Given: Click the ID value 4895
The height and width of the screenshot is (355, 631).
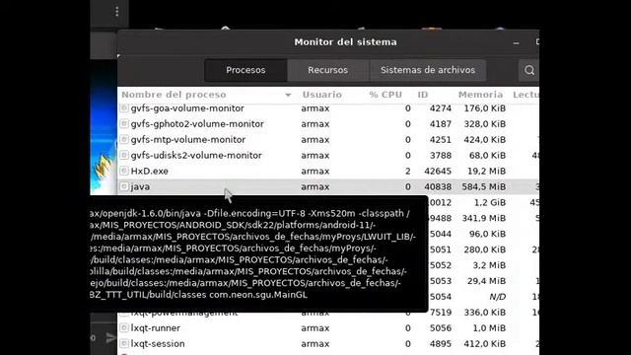Looking at the screenshot, I should point(441,344).
